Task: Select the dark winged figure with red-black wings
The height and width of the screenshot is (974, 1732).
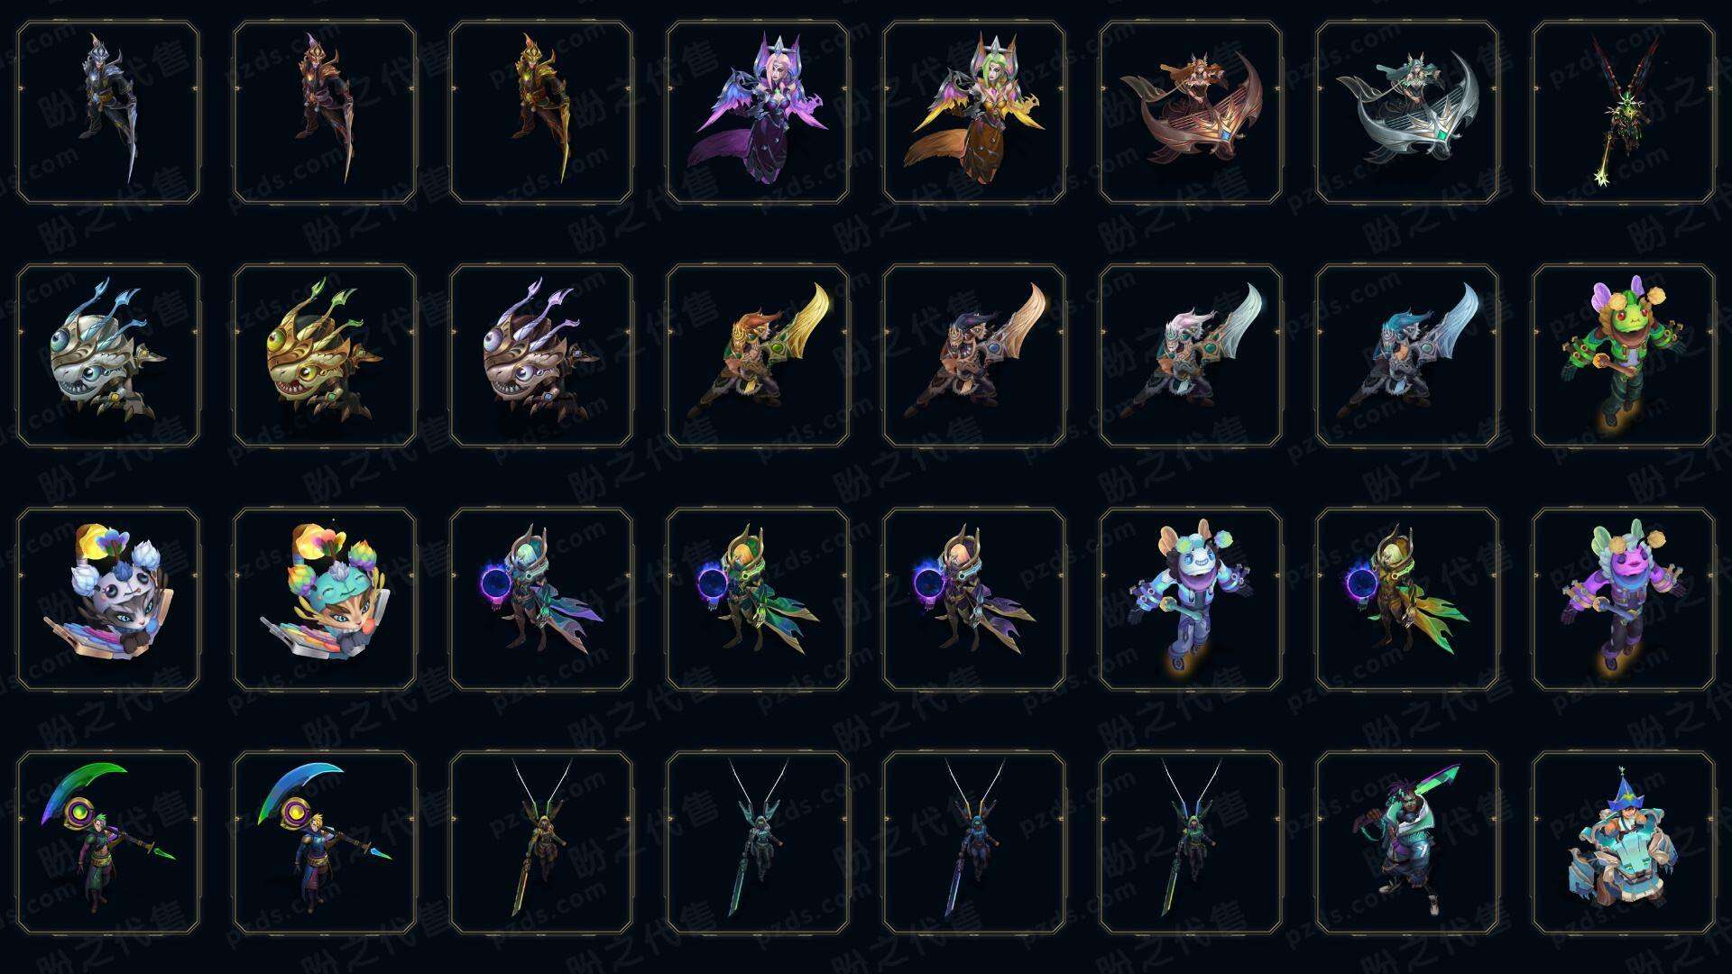Action: 1624,113
